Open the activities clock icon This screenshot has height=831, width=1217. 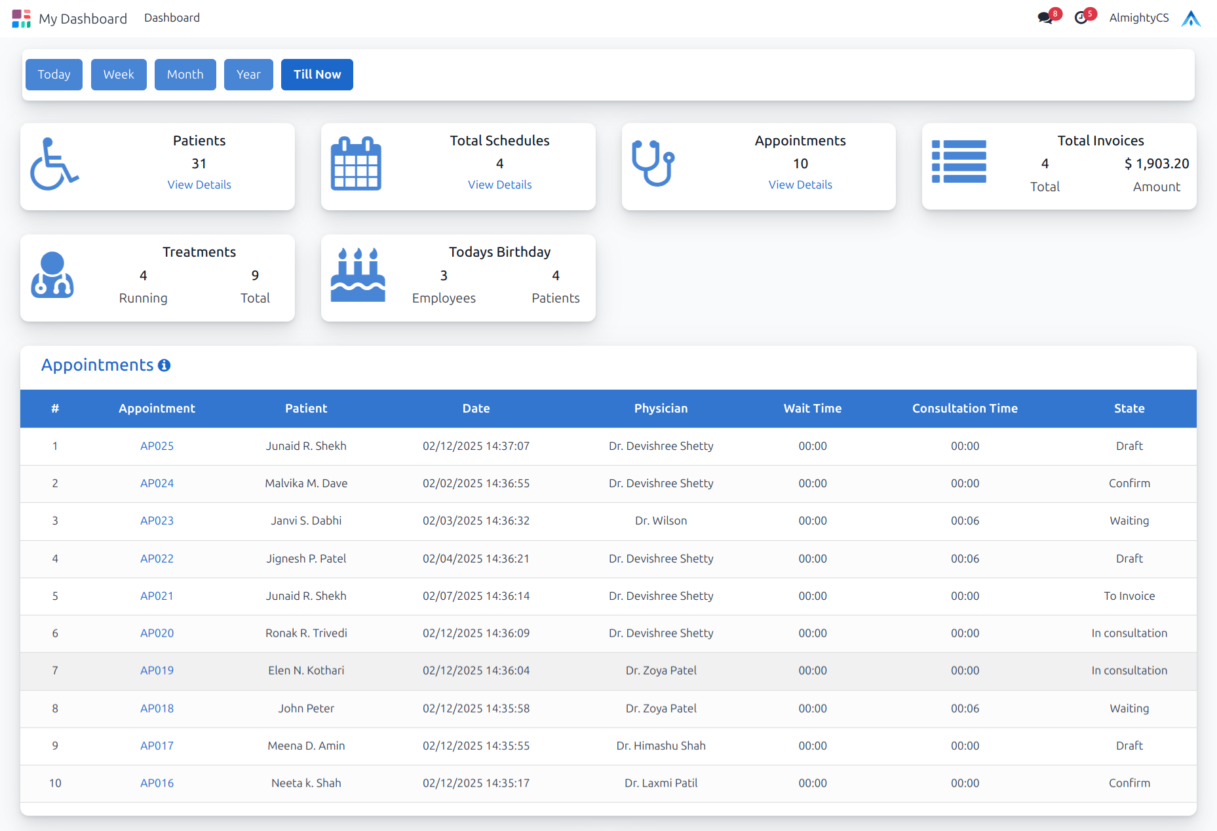[x=1081, y=18]
